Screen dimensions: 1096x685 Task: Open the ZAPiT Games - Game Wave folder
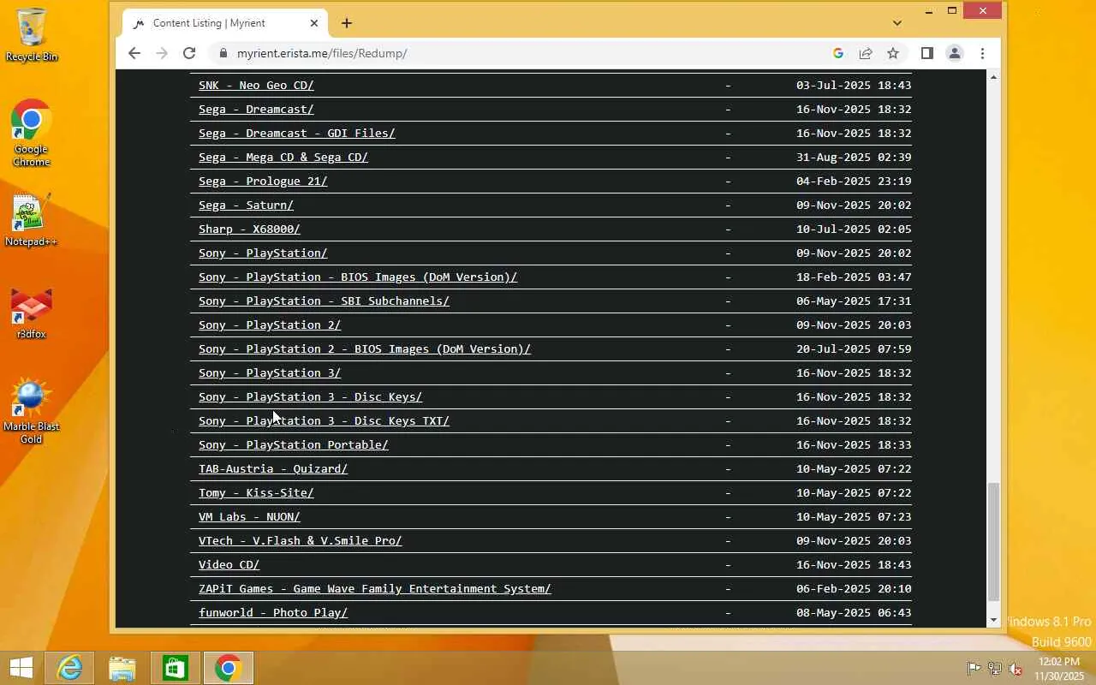click(375, 589)
